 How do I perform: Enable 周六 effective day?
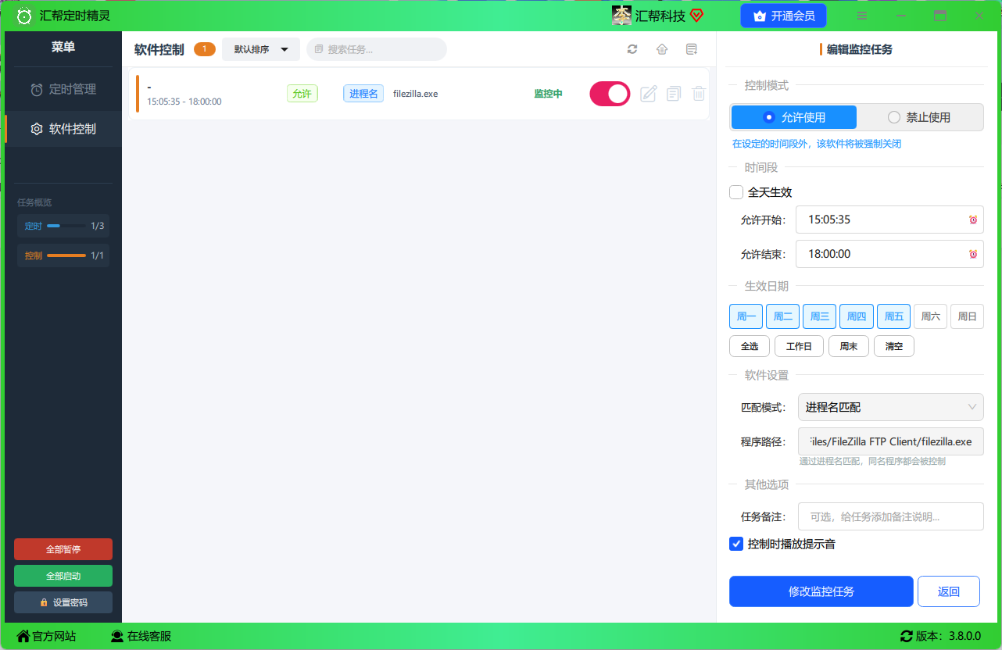click(930, 316)
